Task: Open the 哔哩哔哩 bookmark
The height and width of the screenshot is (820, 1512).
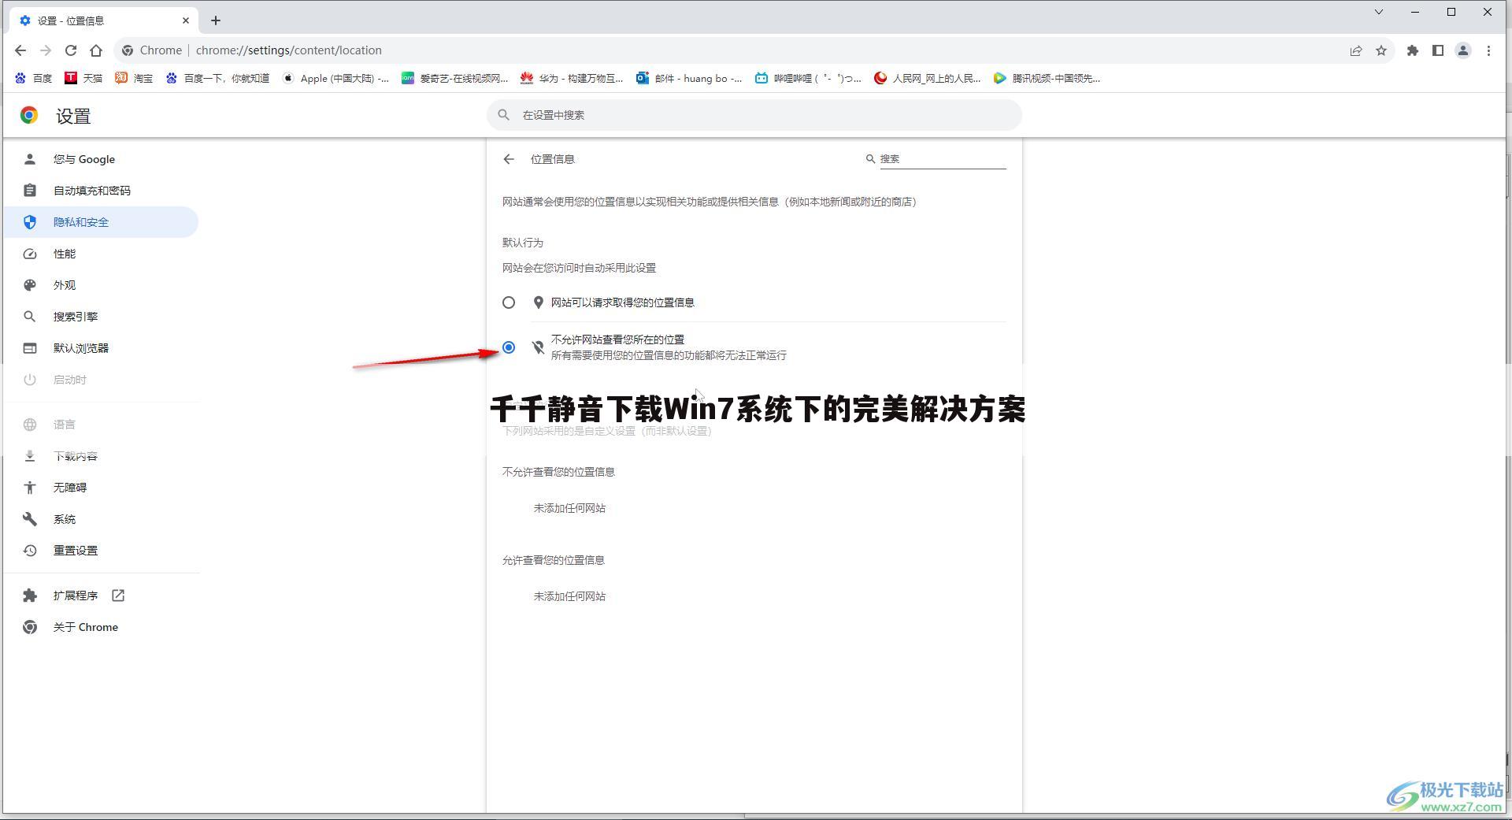Action: tap(808, 78)
